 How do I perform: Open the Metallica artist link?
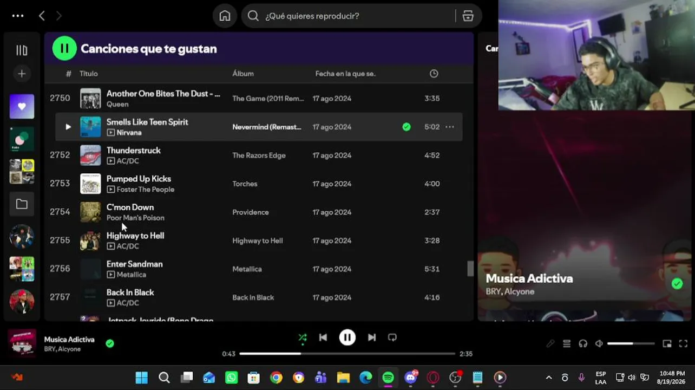click(132, 275)
